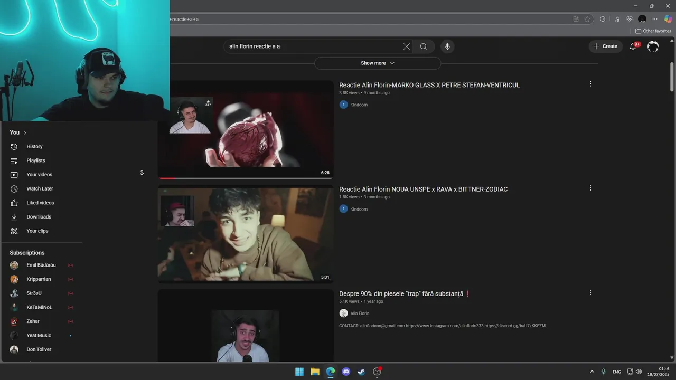Click the Alin Florin channel avatar
This screenshot has width=676, height=380.
343,313
